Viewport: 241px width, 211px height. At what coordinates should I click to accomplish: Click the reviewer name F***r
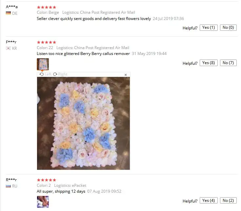pos(11,42)
